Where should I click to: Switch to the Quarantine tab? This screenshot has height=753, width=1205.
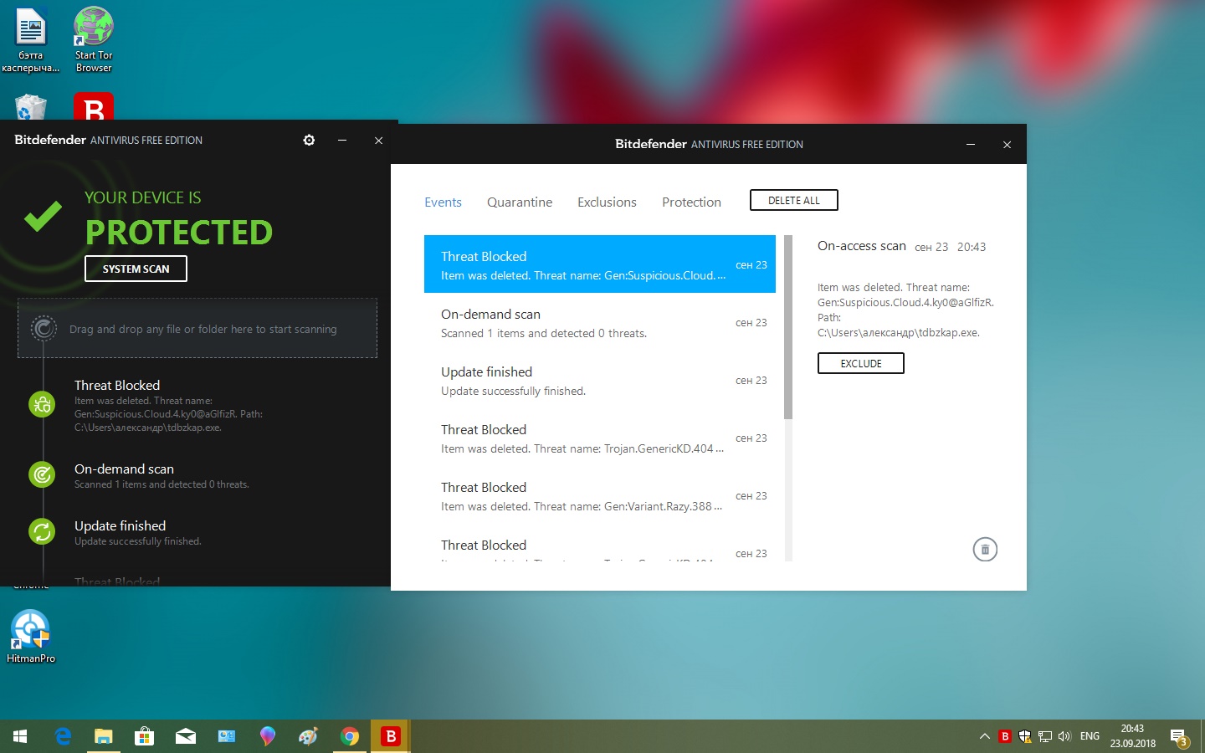[520, 202]
